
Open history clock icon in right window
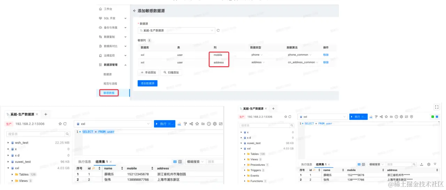[396, 117]
